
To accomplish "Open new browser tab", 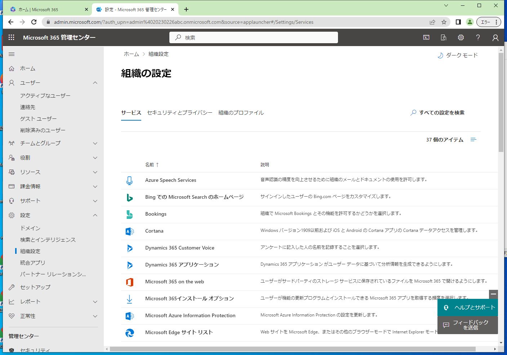I will pyautogui.click(x=186, y=9).
